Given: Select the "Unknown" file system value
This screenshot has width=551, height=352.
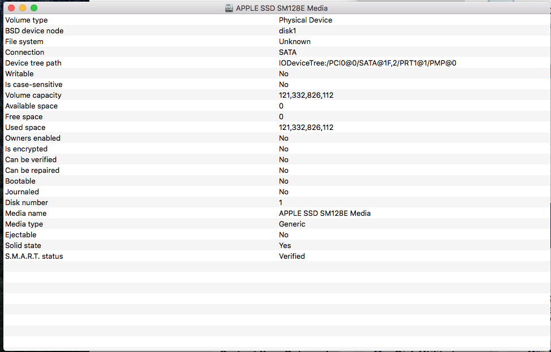Looking at the screenshot, I should tap(295, 41).
